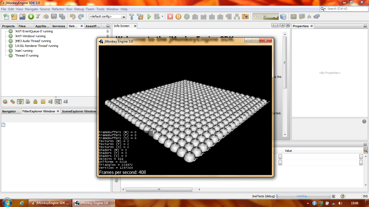Click the Build Project hammer icon
The width and height of the screenshot is (369, 207).
(x=132, y=17)
